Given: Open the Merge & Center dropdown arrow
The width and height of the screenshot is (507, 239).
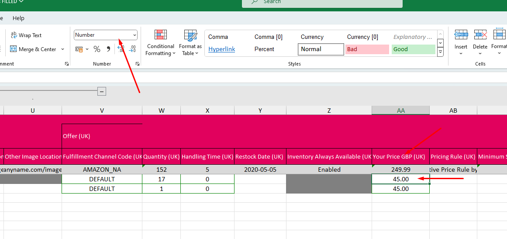Looking at the screenshot, I should tap(63, 49).
